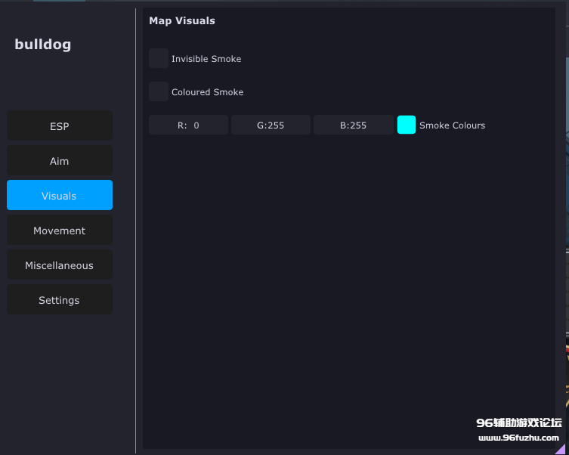Enable the Invisible Smoke checkbox
Image resolution: width=569 pixels, height=455 pixels.
point(159,58)
